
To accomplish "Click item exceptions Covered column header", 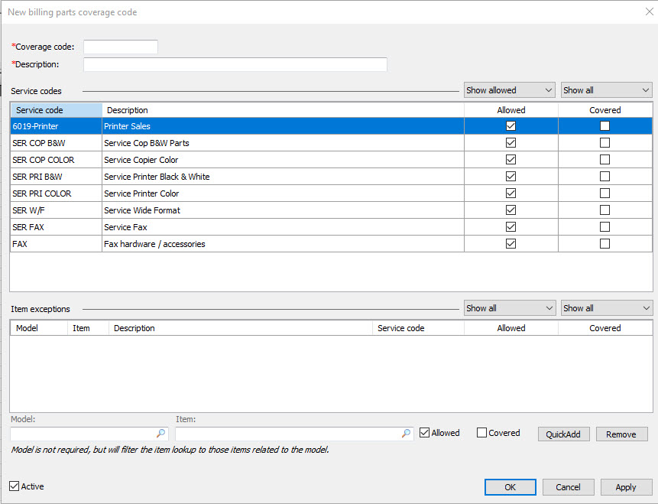I will click(x=605, y=328).
